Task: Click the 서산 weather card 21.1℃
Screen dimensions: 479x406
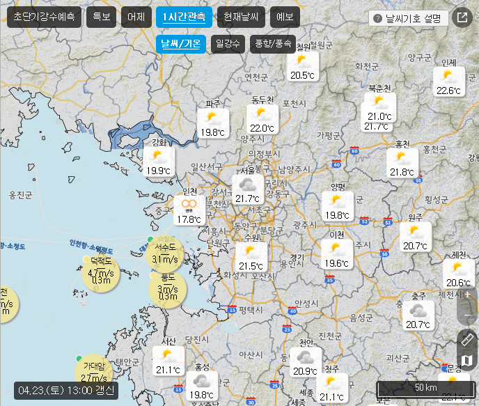Action: [168, 361]
